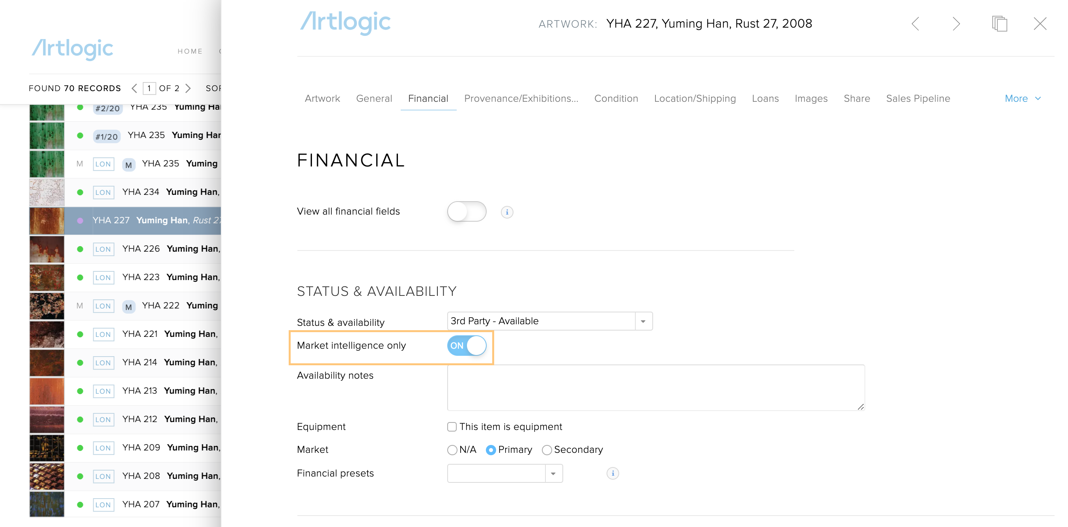Click the duplicate record icon
This screenshot has width=1068, height=527.
tap(1000, 24)
